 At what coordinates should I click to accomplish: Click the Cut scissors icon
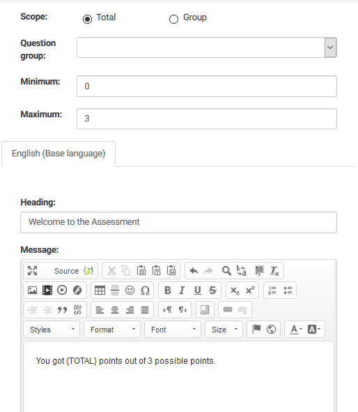click(x=111, y=270)
